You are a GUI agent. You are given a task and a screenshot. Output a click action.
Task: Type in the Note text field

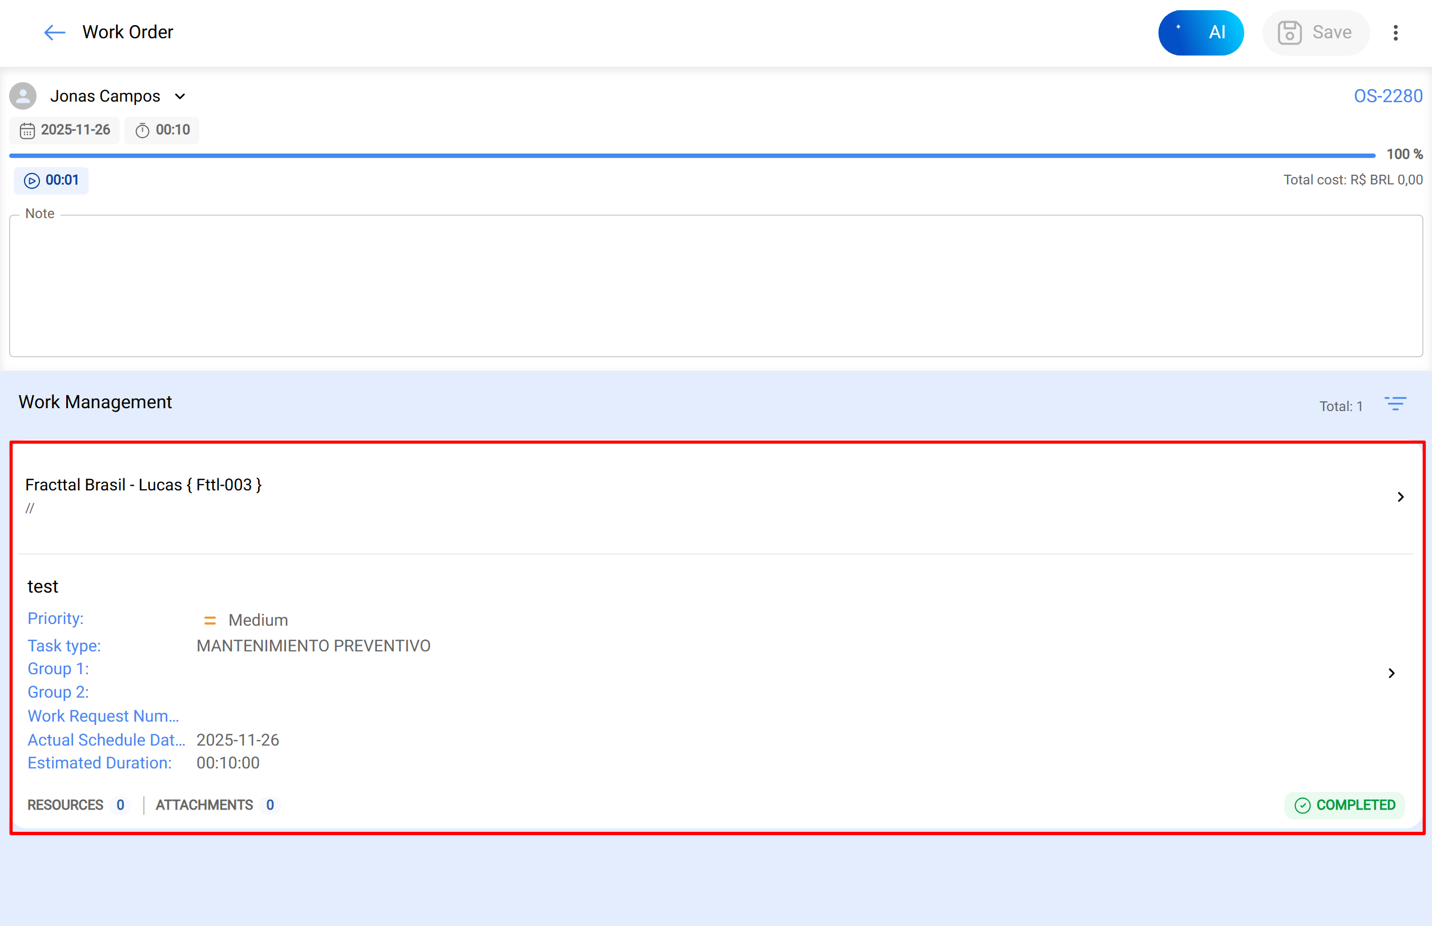click(x=715, y=285)
